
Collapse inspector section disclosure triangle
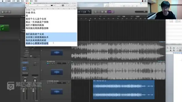pos(22,32)
